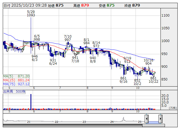Click the MA(75) legend entry

(16, 84)
